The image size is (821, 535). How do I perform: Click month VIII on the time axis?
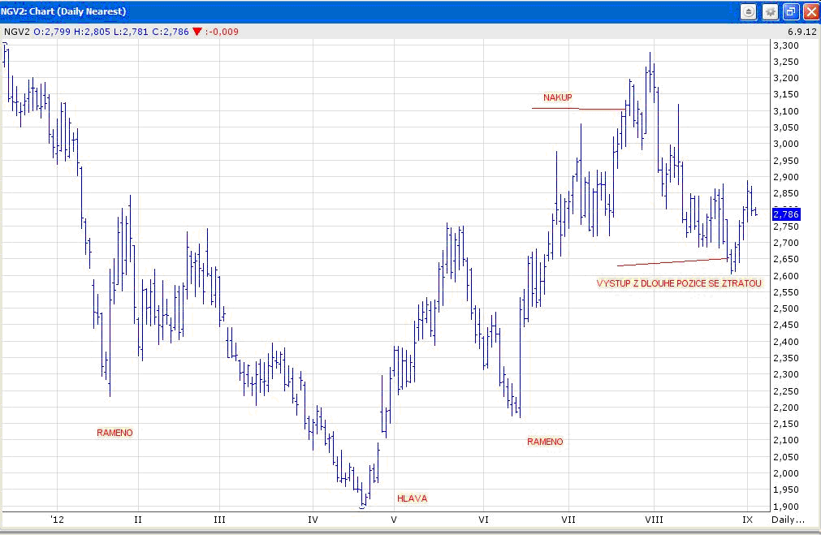(x=654, y=520)
